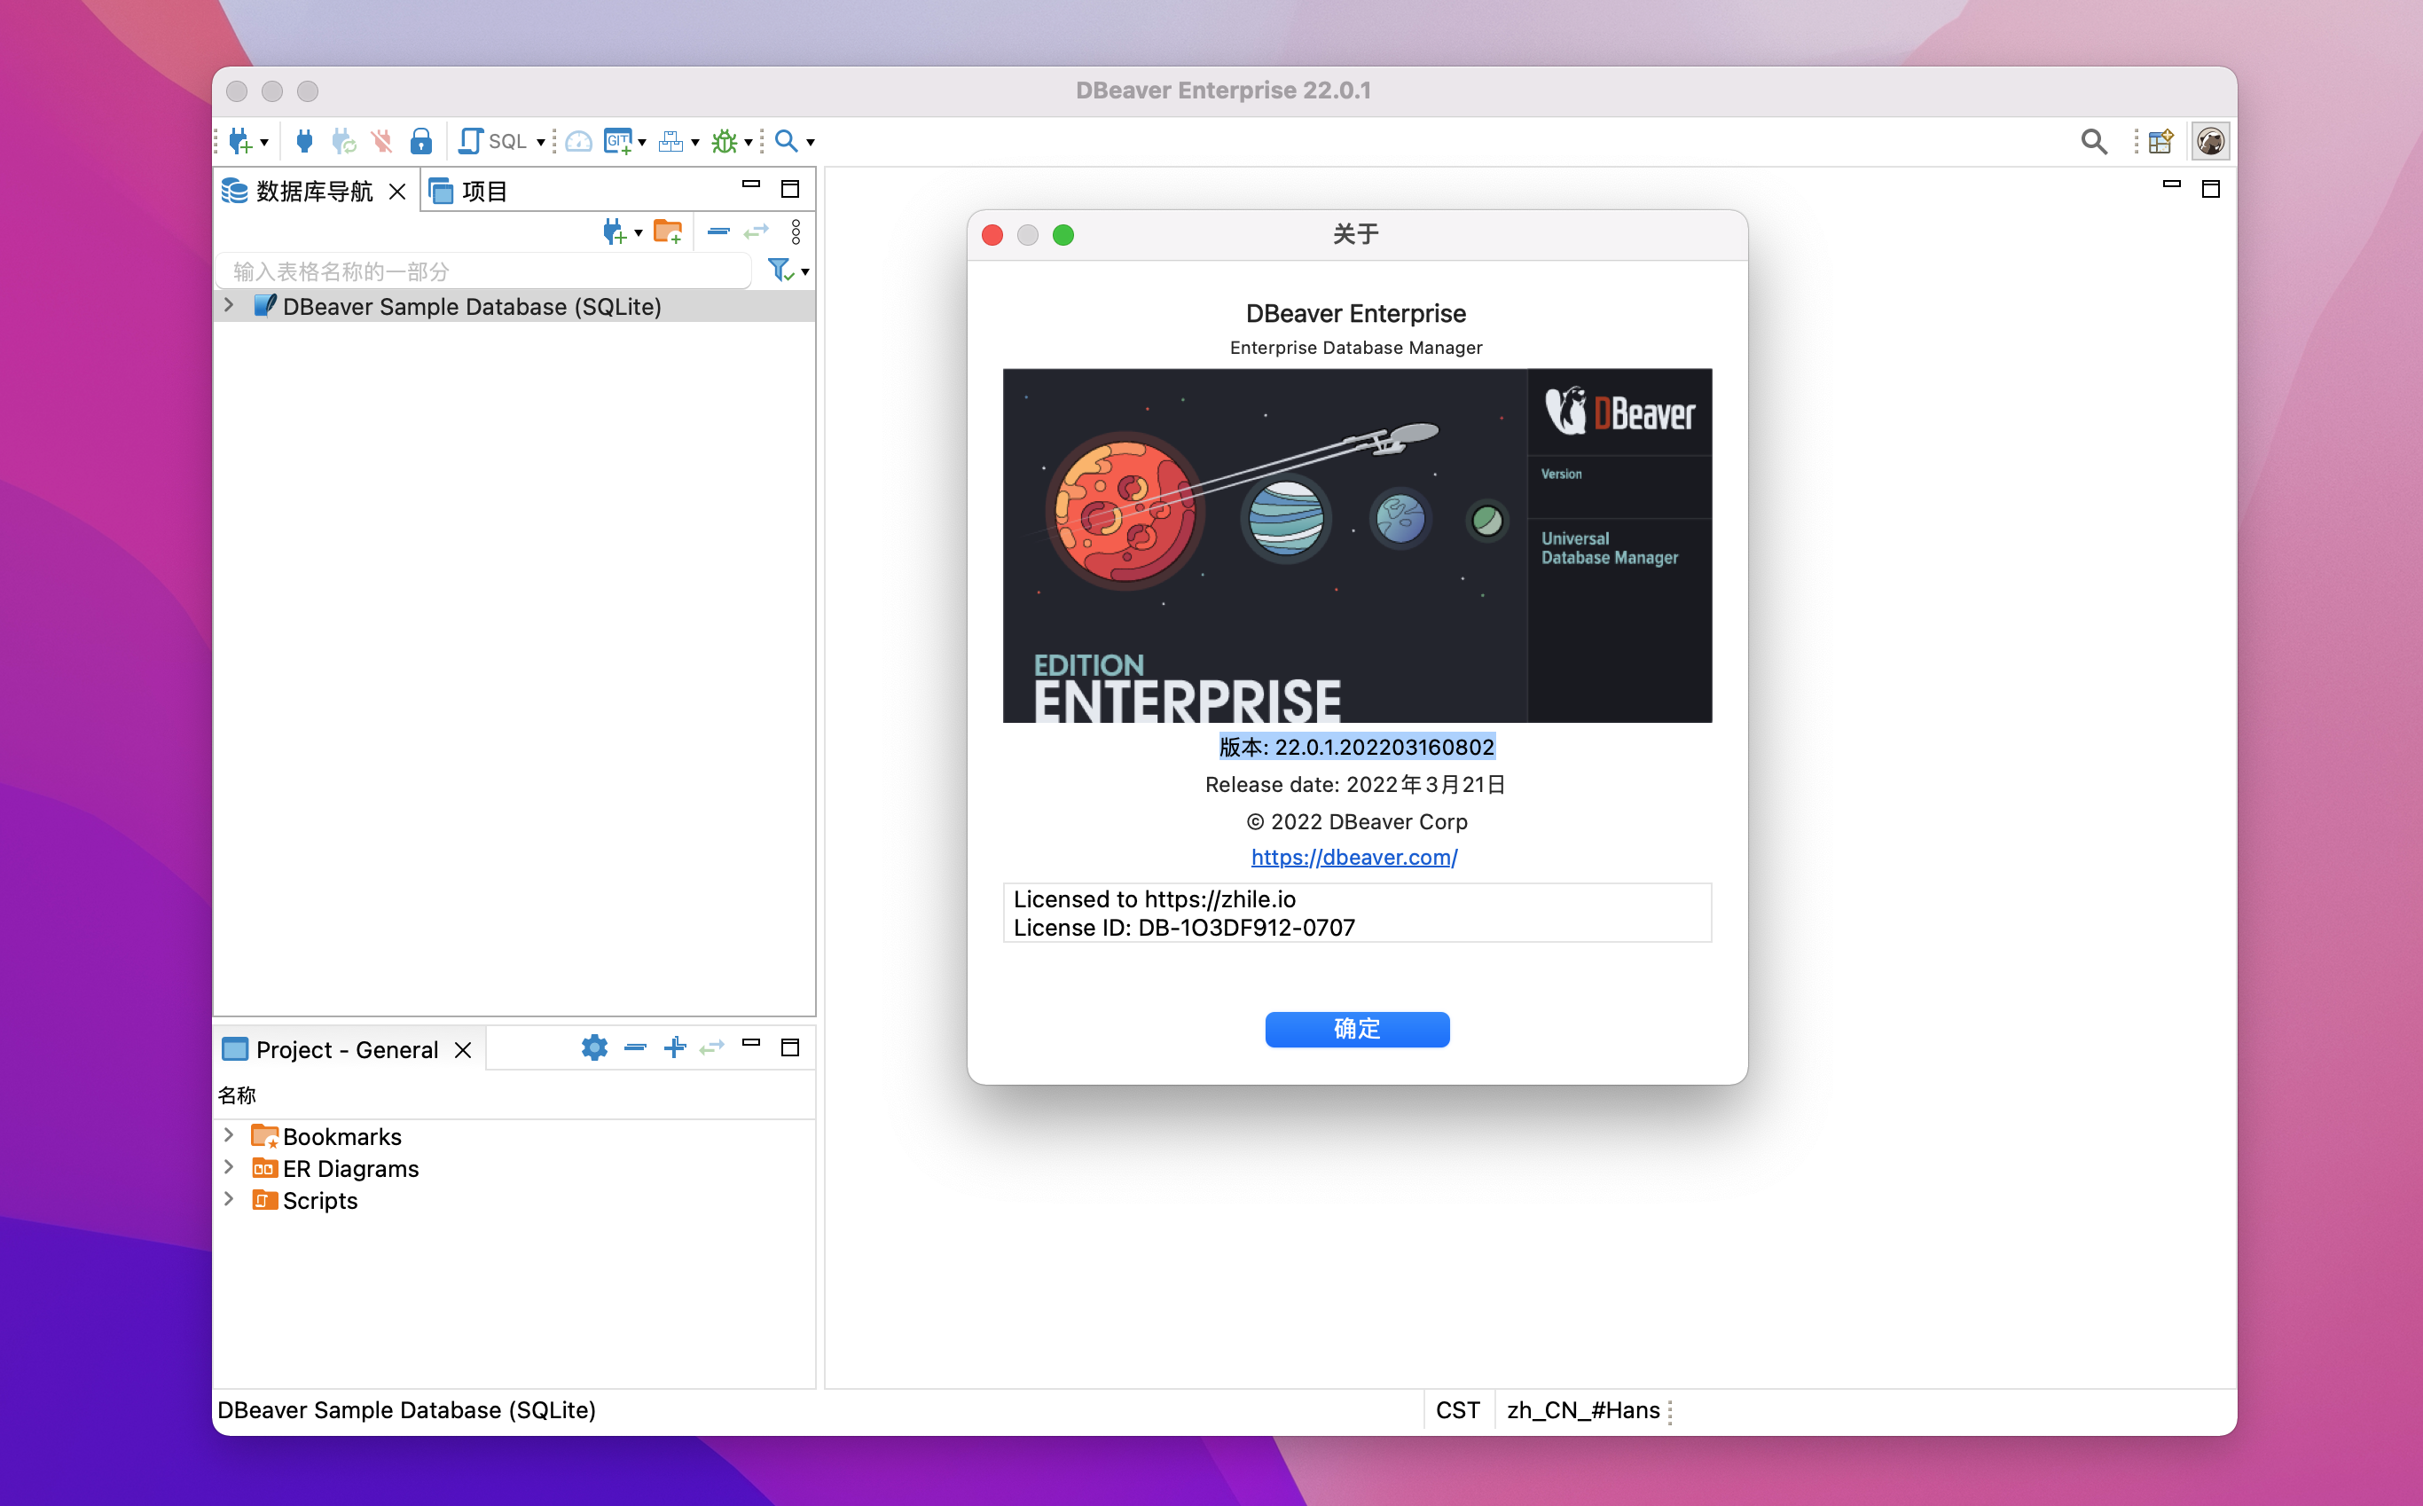This screenshot has height=1506, width=2423.
Task: Click the blue padlock toolbar icon
Action: pos(421,141)
